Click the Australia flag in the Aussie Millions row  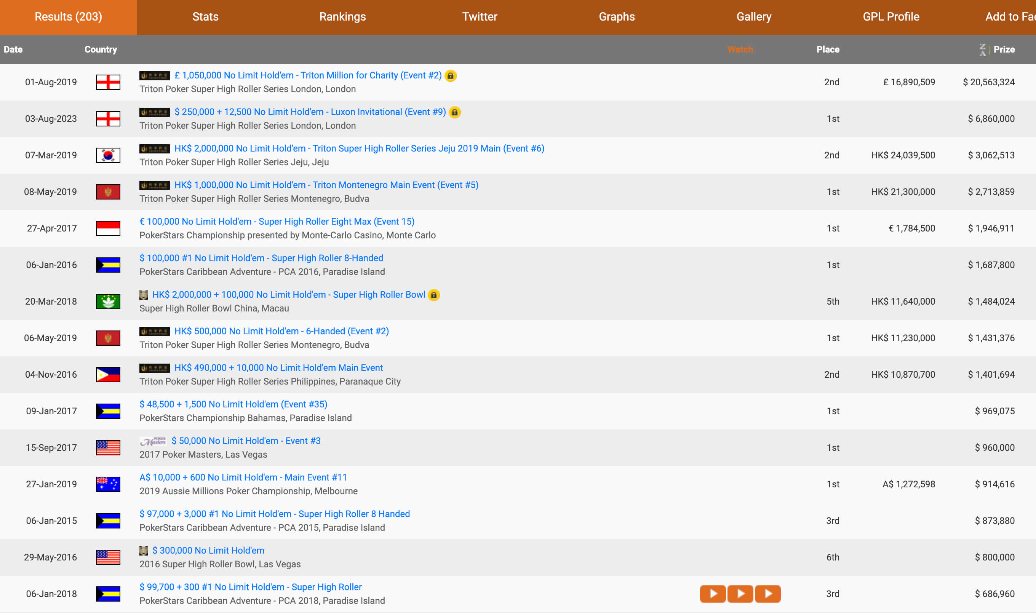click(108, 484)
